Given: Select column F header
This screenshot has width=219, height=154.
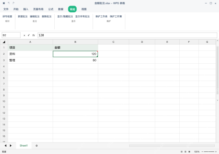Looking at the screenshot, I should 189,42.
